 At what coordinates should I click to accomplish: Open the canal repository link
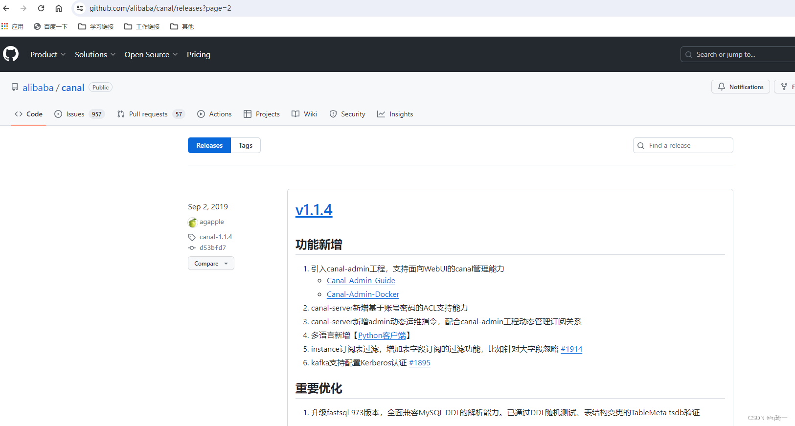[73, 88]
